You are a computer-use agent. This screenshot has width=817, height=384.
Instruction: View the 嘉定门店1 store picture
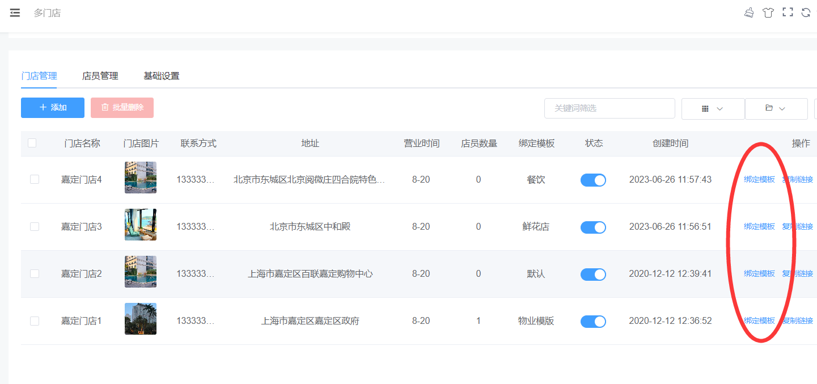pyautogui.click(x=141, y=319)
